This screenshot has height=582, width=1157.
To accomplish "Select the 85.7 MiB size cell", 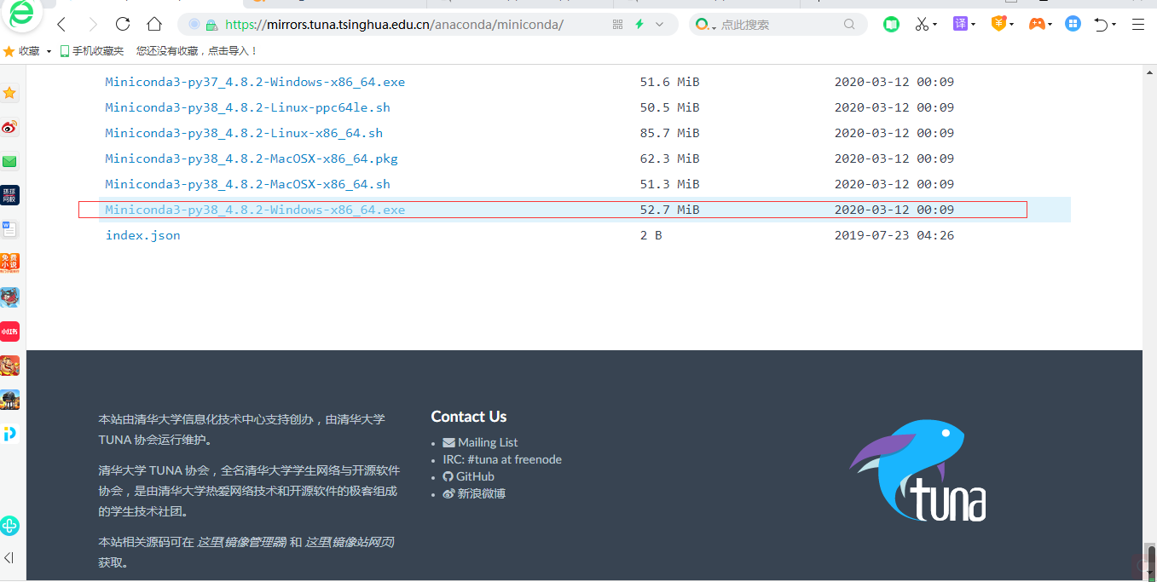I will click(x=669, y=133).
